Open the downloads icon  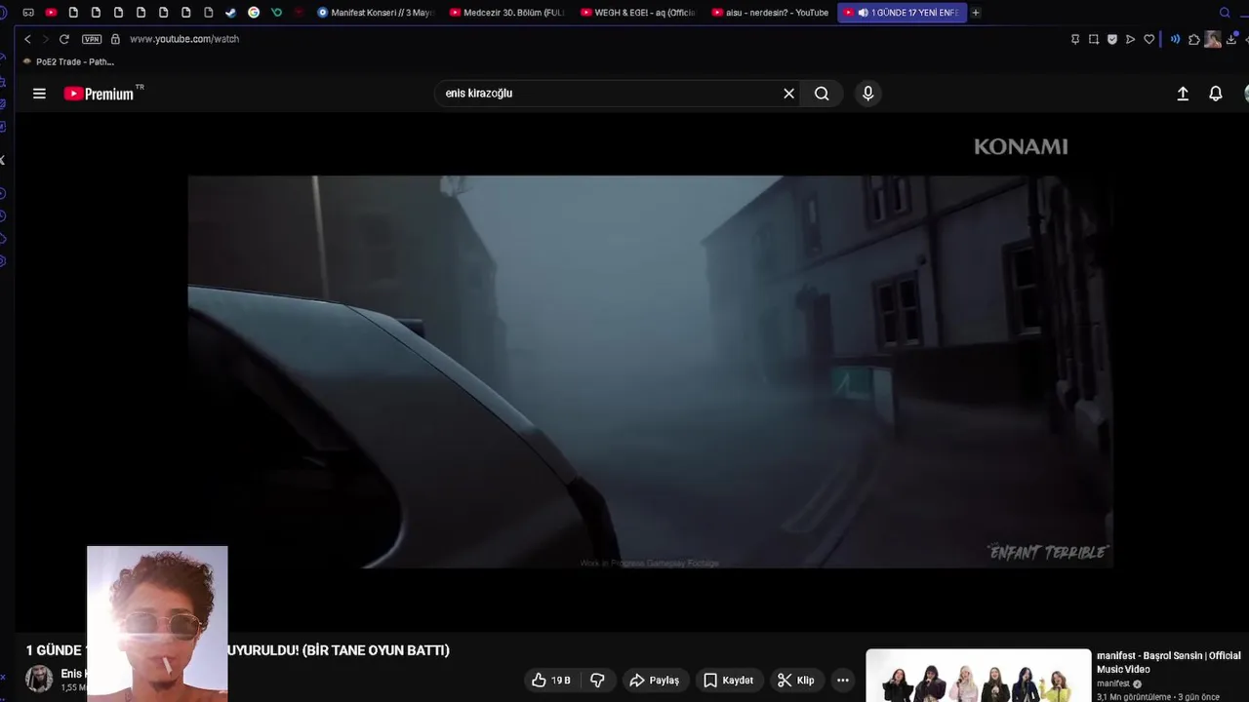coord(1231,39)
